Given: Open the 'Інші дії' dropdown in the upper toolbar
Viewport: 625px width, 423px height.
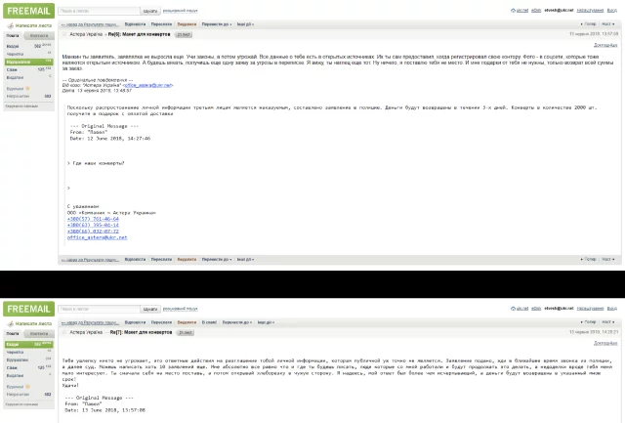Looking at the screenshot, I should [245, 24].
